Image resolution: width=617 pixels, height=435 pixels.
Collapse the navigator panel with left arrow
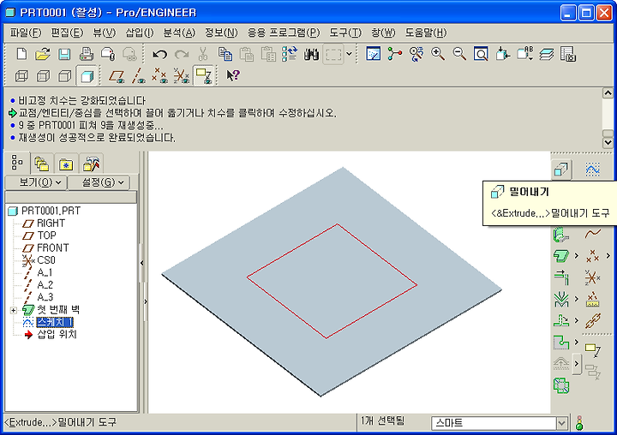click(x=142, y=263)
